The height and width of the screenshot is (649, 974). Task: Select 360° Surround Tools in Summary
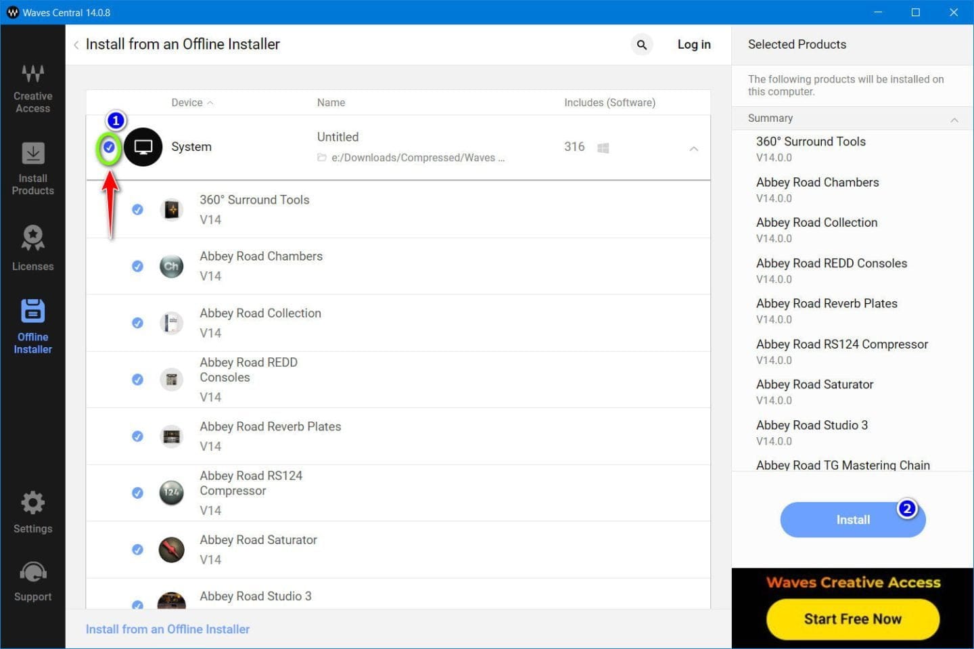point(811,141)
